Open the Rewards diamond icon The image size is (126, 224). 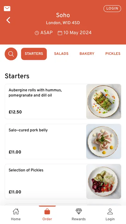coord(79,211)
